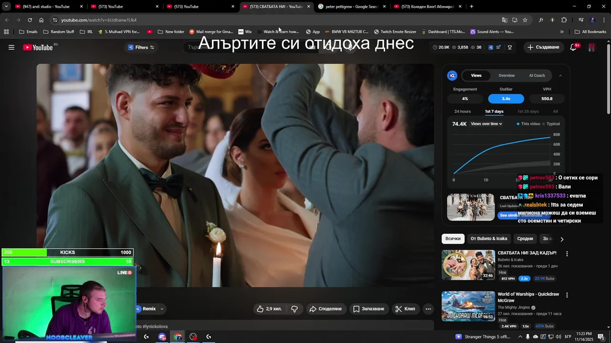Show hidden system tray icons

click(x=520, y=337)
